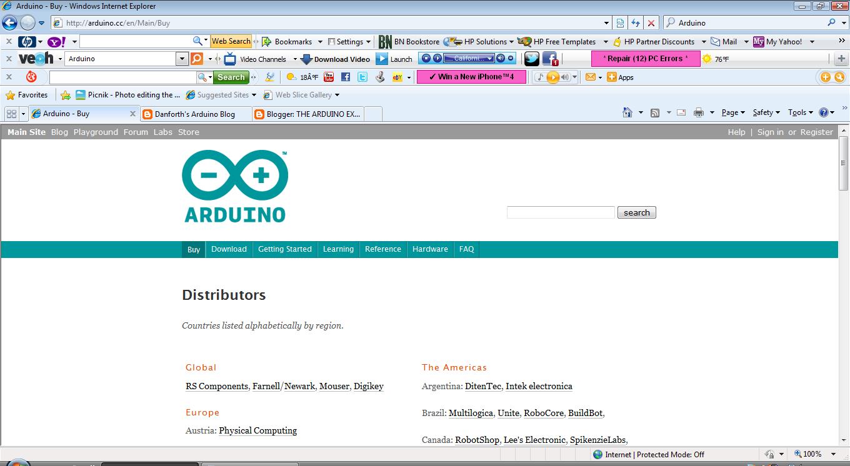Follow the RobotShop distributor link for Canada
850x466 pixels.
click(476, 440)
